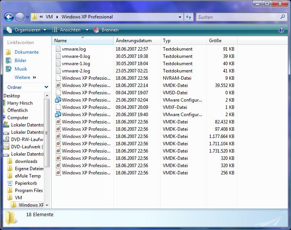Viewport: 291px width, 230px height.
Task: Click the folder tree scrollbar thumb
Action: click(x=47, y=133)
